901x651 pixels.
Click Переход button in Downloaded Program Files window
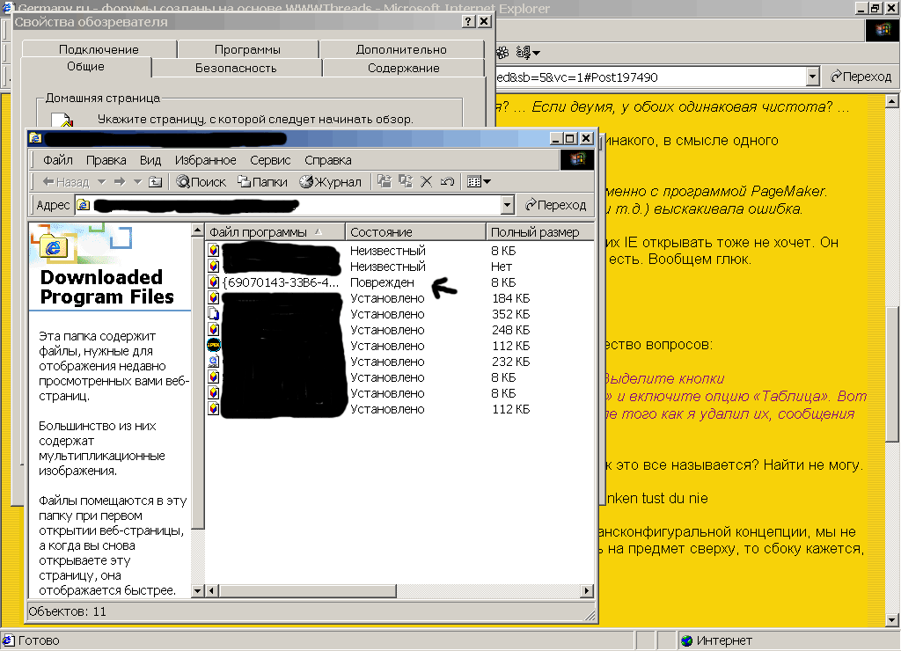[x=555, y=205]
